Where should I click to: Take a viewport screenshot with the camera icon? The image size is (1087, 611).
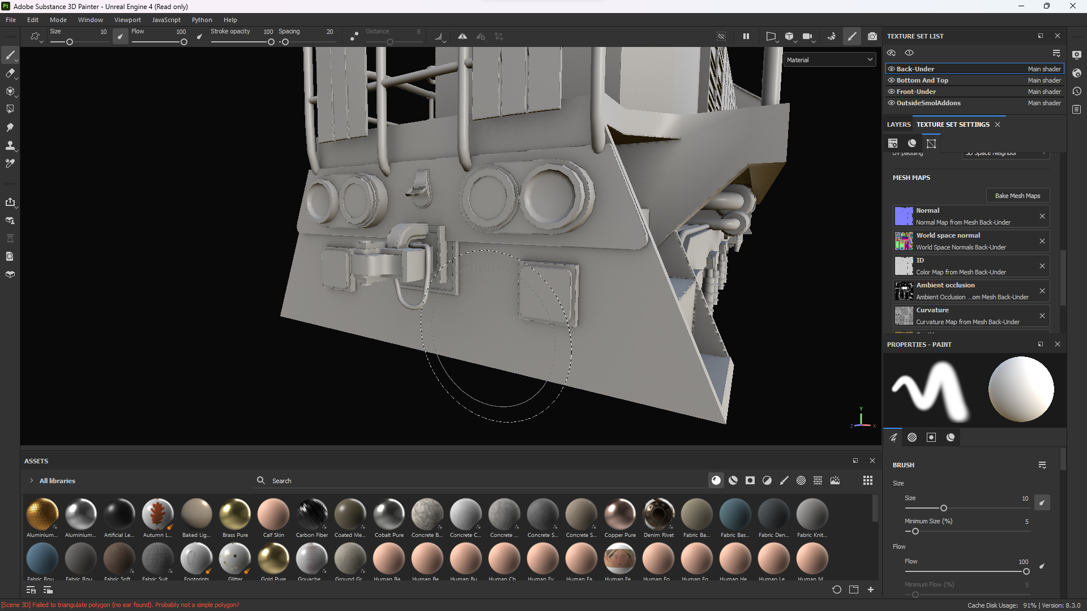(x=872, y=36)
